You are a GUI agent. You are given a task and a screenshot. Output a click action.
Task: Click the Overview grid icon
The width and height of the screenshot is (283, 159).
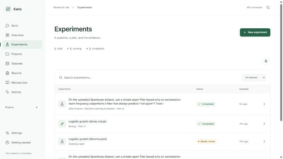click(7, 35)
